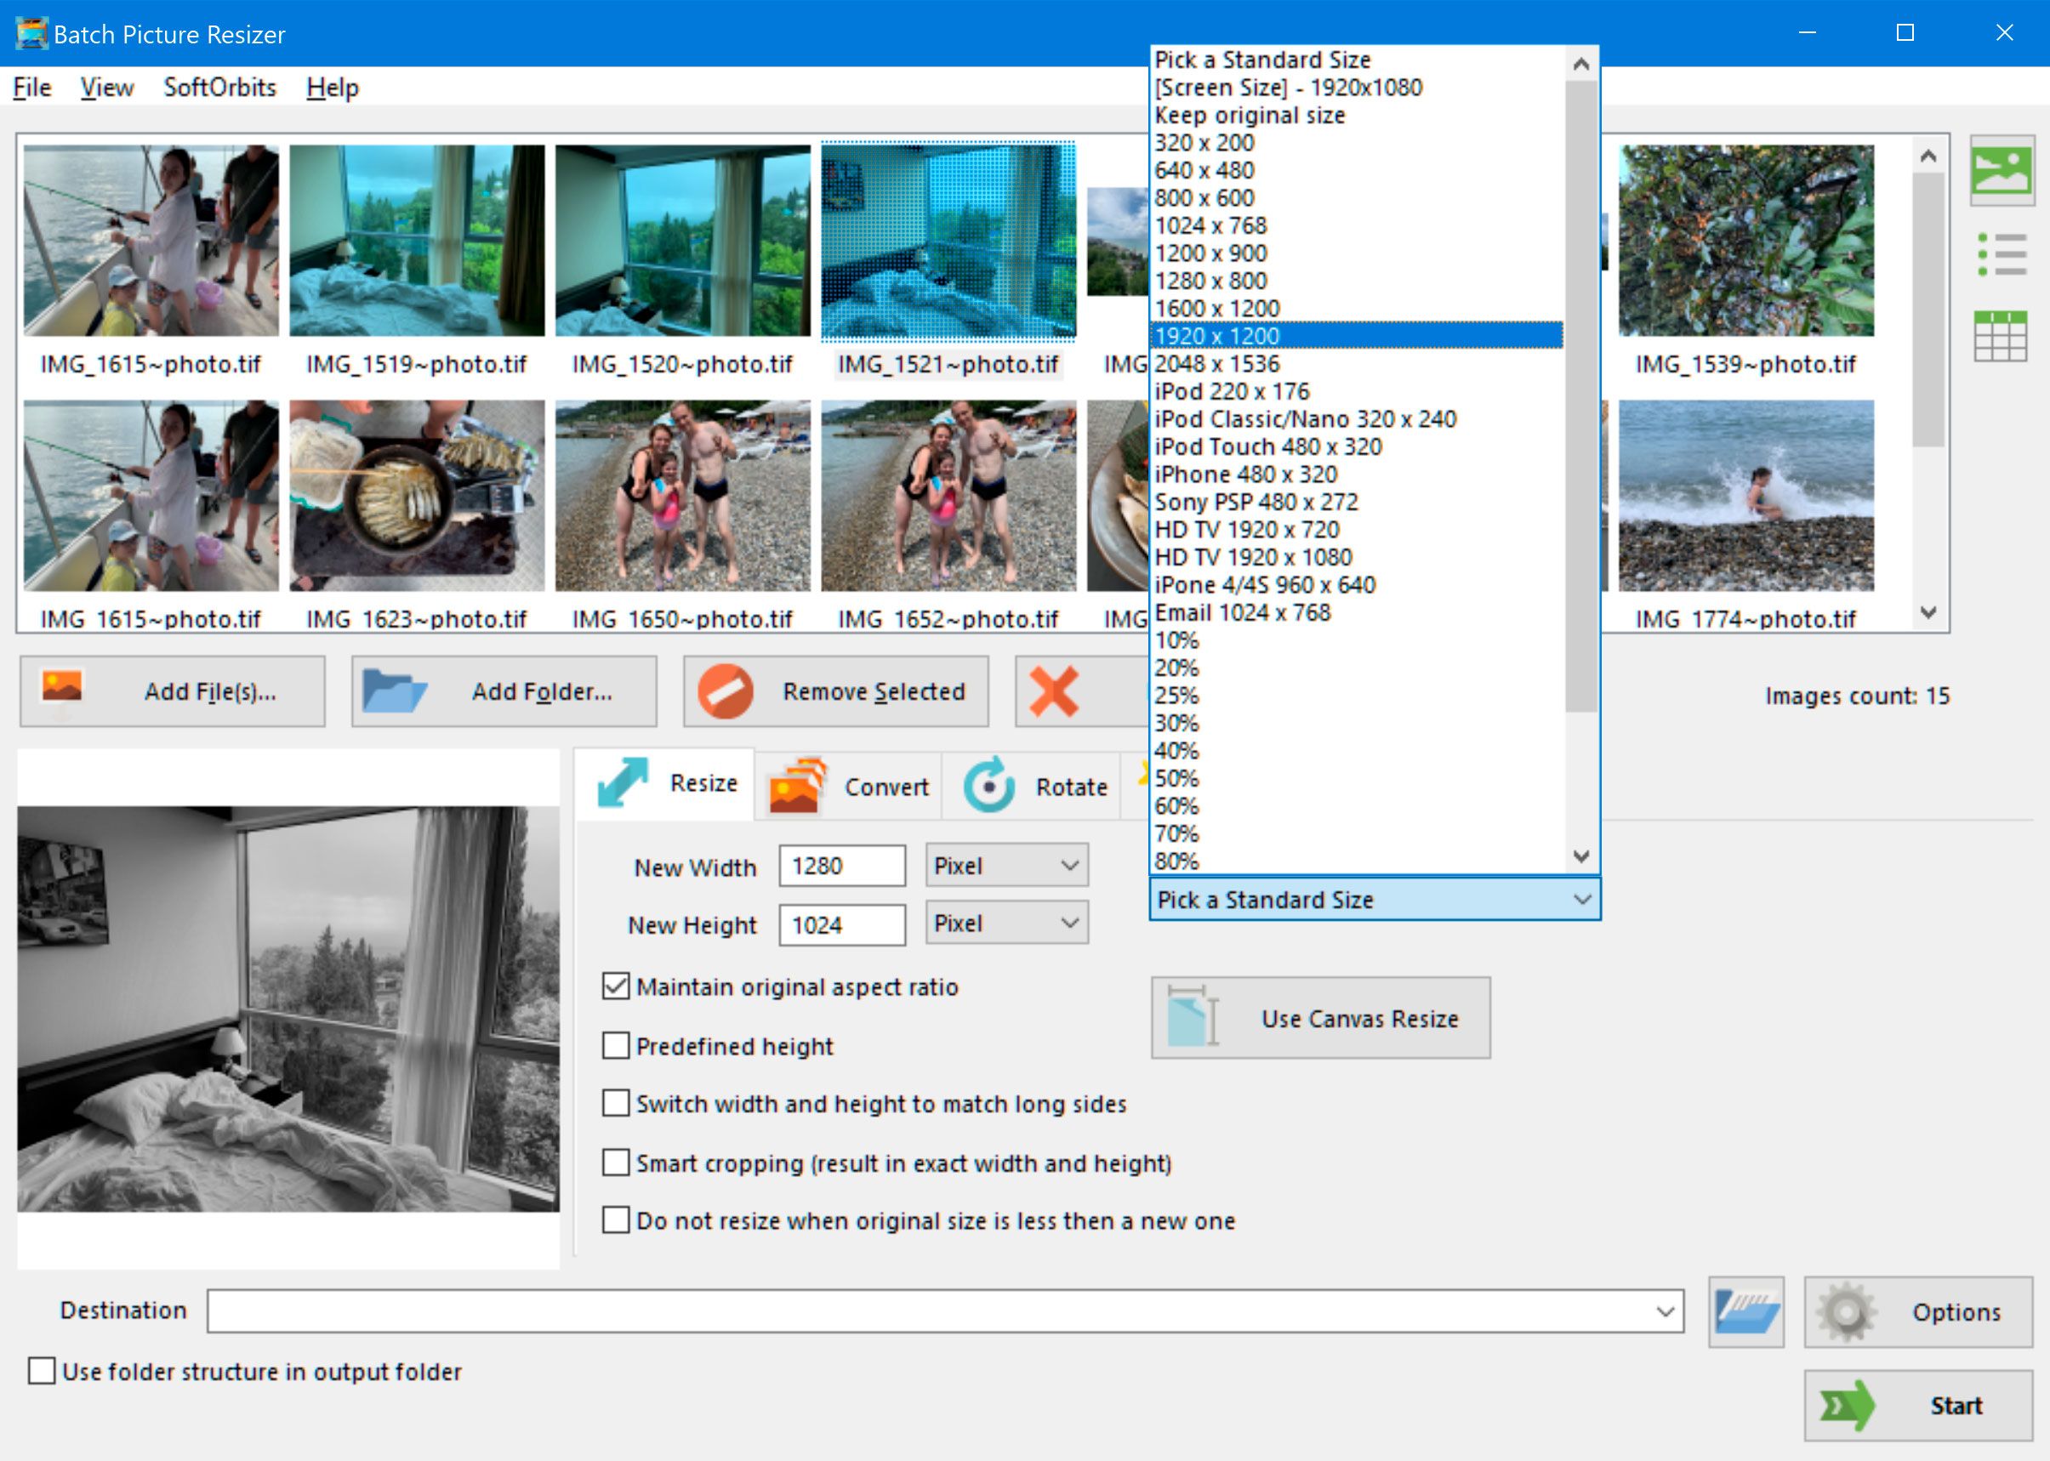Screen dimensions: 2050x1461
Task: Click the Use Canvas Resize icon
Action: click(x=1193, y=1017)
